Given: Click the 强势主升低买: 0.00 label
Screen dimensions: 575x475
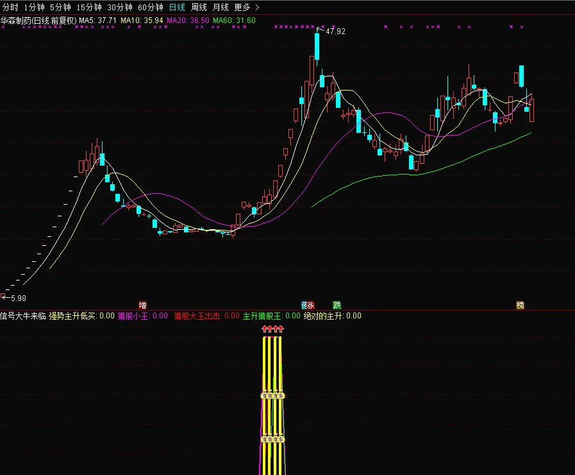Looking at the screenshot, I should (82, 316).
